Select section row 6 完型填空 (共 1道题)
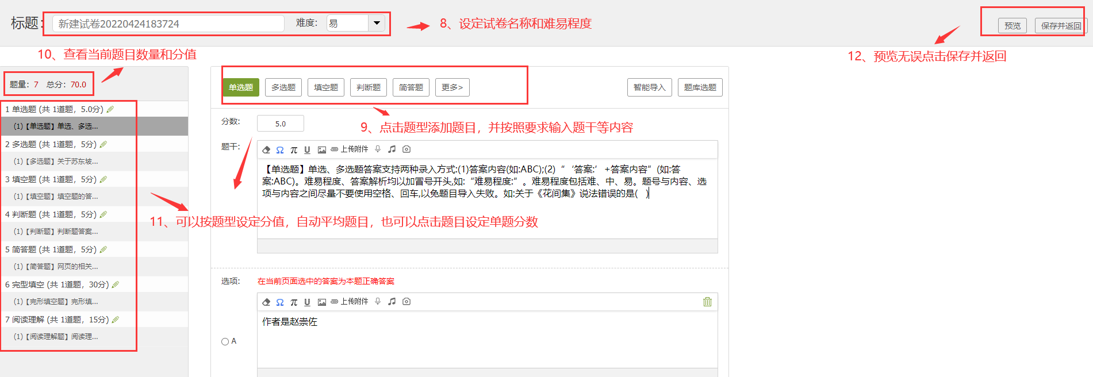 click(94, 284)
